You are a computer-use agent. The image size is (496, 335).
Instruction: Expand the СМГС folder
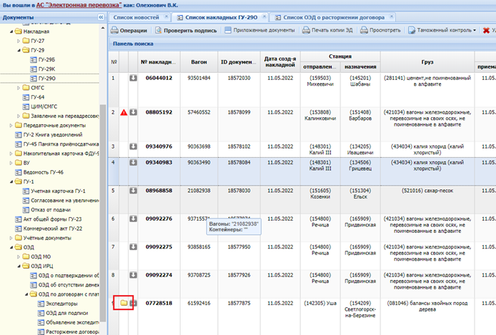coord(19,88)
